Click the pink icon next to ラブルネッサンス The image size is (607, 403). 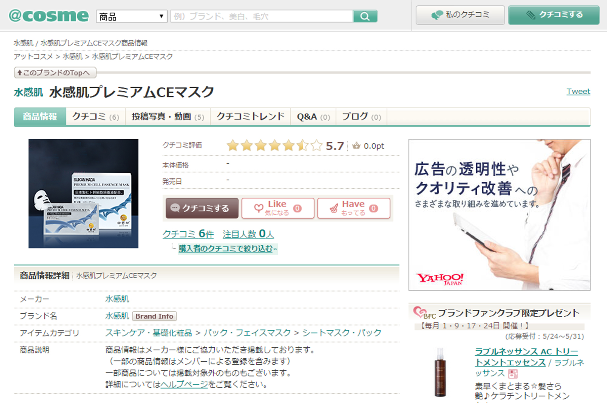click(513, 373)
